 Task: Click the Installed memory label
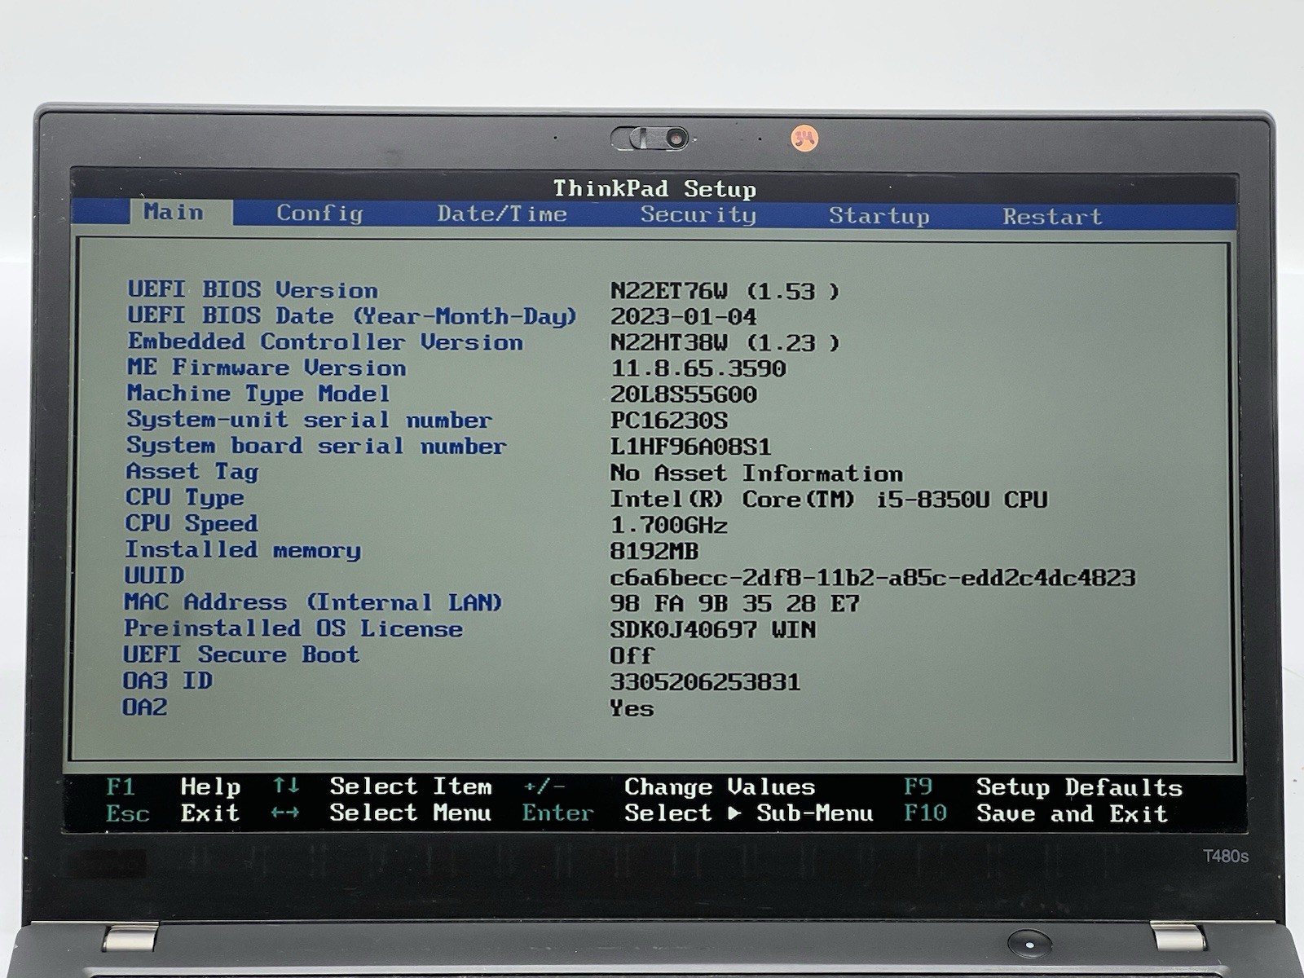tap(243, 550)
